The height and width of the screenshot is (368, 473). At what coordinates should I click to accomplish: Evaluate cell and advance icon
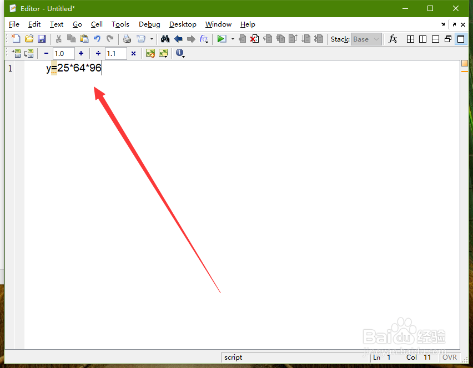(x=29, y=54)
